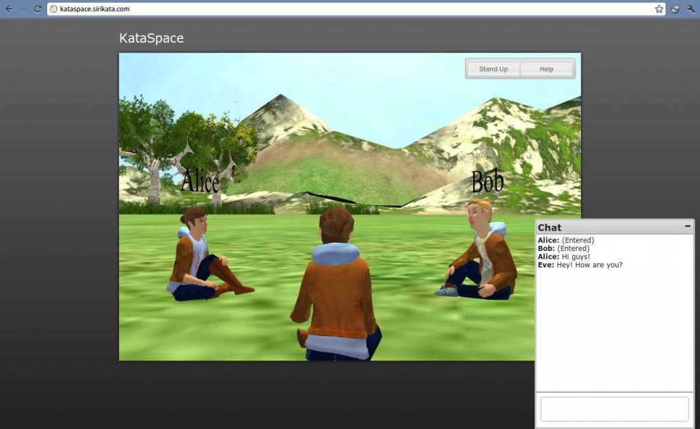Screen dimensions: 700x429
Task: Collapse the Chat panel with the minus button
Action: click(x=687, y=226)
